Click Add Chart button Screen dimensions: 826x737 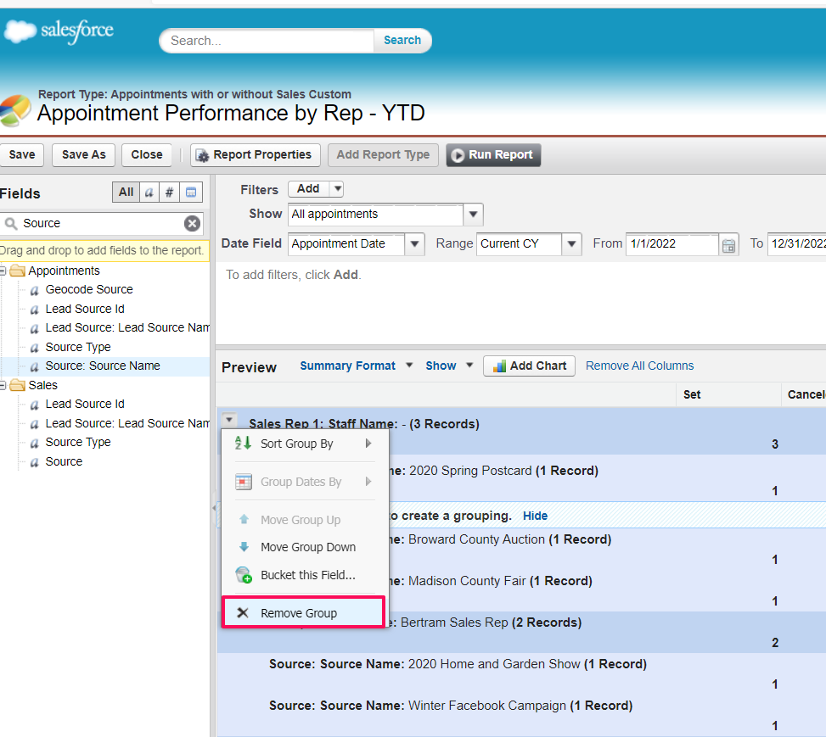[529, 366]
